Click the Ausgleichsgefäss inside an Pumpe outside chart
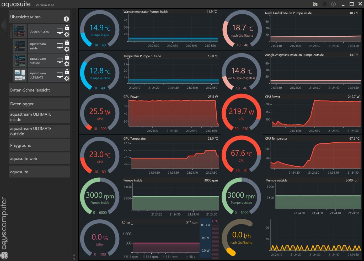The width and height of the screenshot is (364, 261). click(x=313, y=71)
